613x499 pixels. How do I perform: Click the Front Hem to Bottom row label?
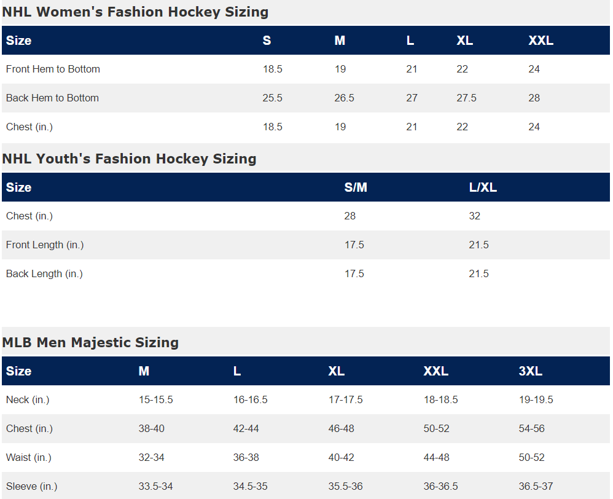pyautogui.click(x=53, y=69)
